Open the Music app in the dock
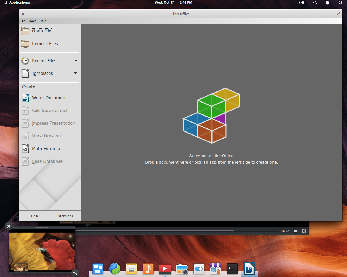The image size is (347, 277). pyautogui.click(x=148, y=269)
